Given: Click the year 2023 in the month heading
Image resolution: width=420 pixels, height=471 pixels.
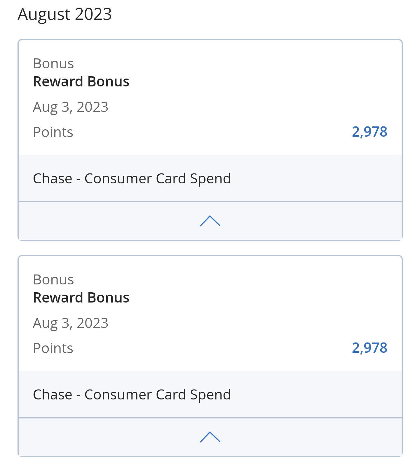Looking at the screenshot, I should click(93, 14).
